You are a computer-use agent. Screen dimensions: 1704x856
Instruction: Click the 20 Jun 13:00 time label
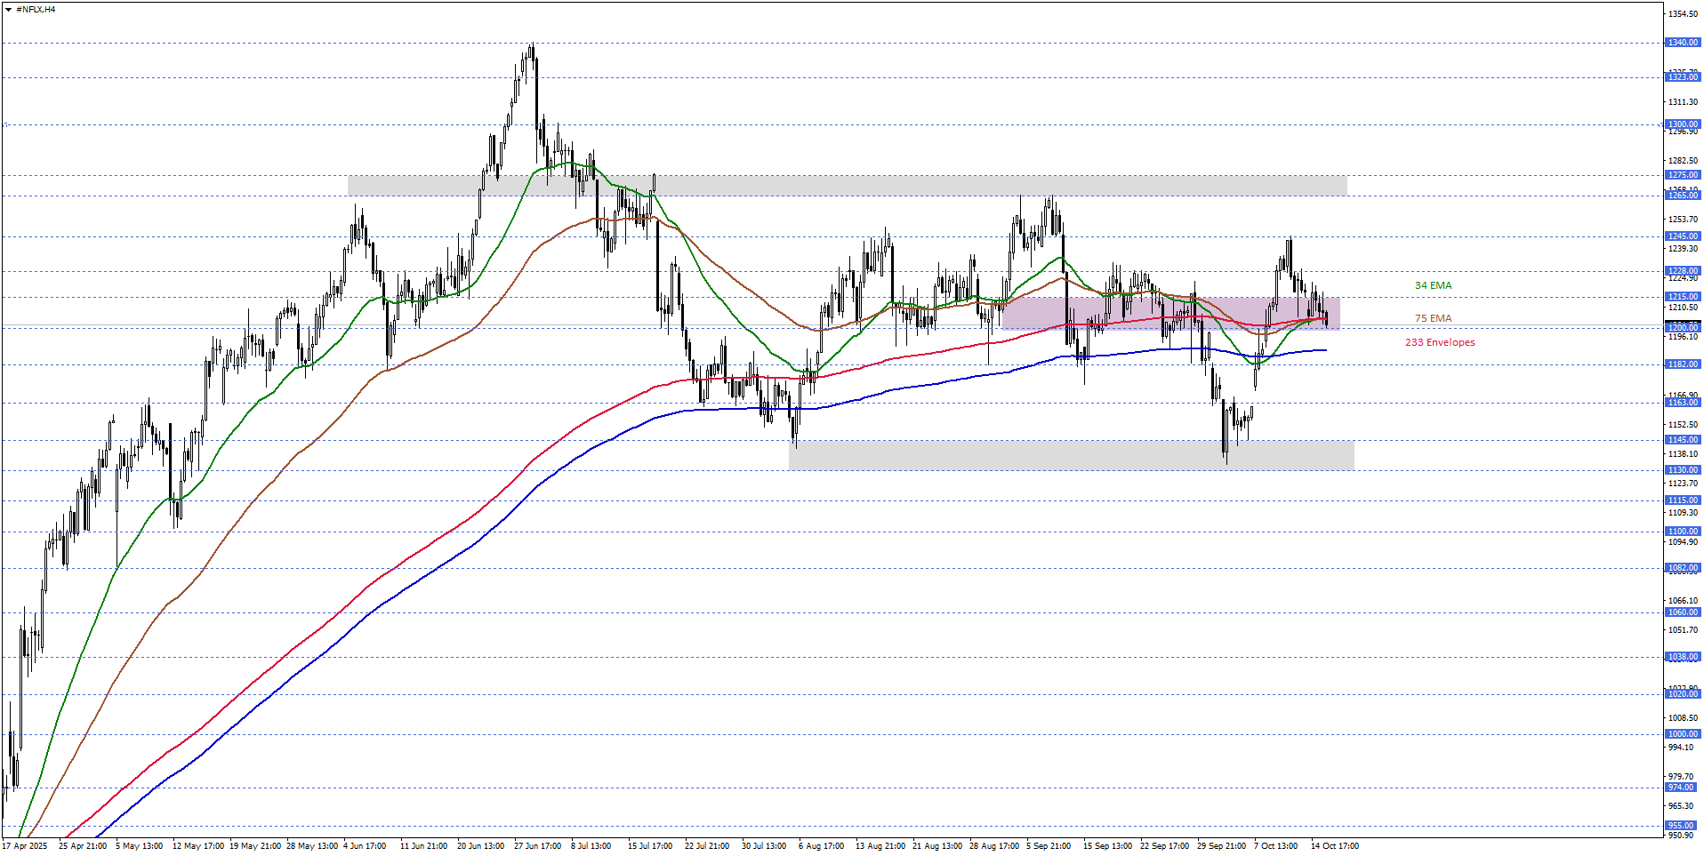481,846
